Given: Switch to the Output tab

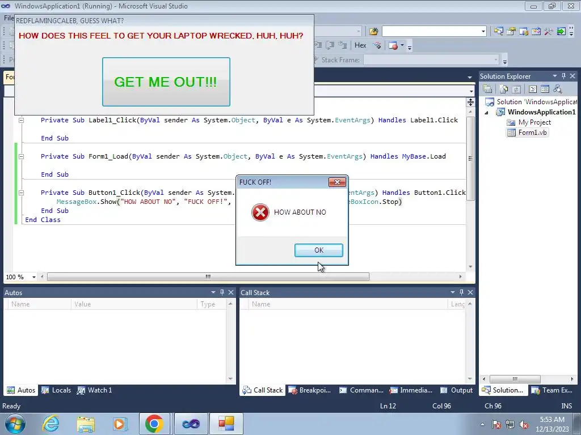Looking at the screenshot, I should [x=457, y=390].
